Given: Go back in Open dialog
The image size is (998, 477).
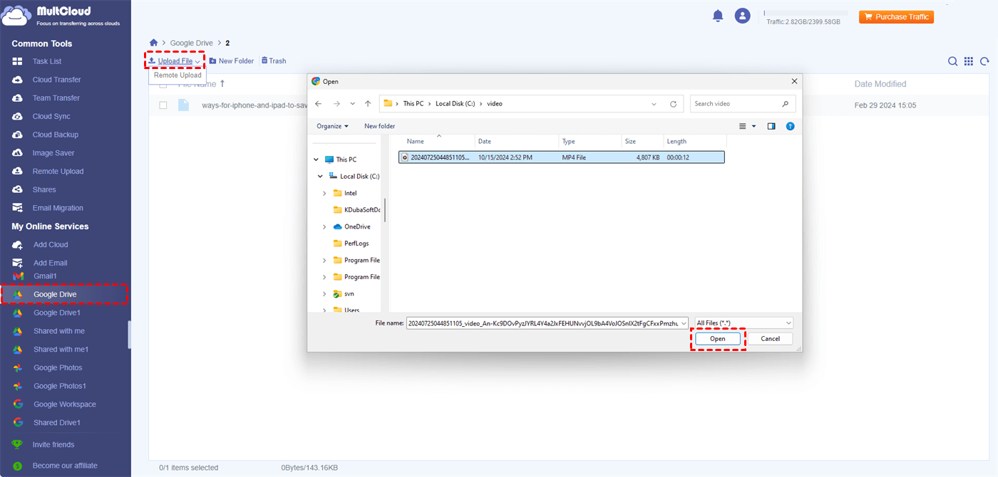Looking at the screenshot, I should pyautogui.click(x=319, y=104).
